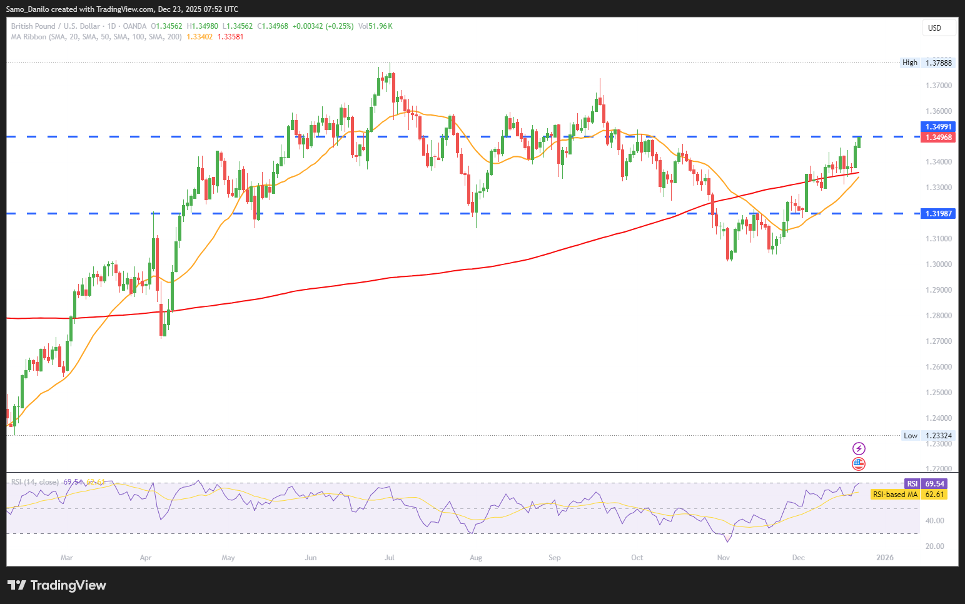Viewport: 965px width, 604px height.
Task: Select the red 1.34968 current price label
Action: [939, 138]
